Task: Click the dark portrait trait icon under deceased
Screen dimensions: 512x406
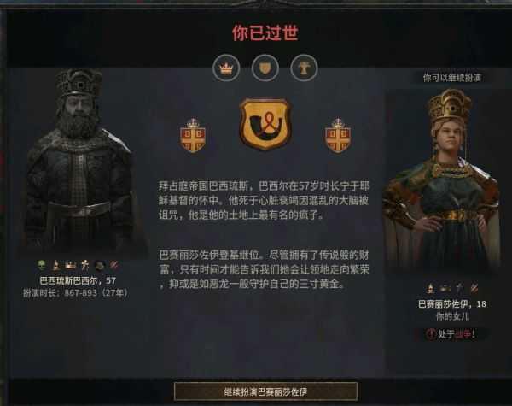Action: tap(99, 265)
